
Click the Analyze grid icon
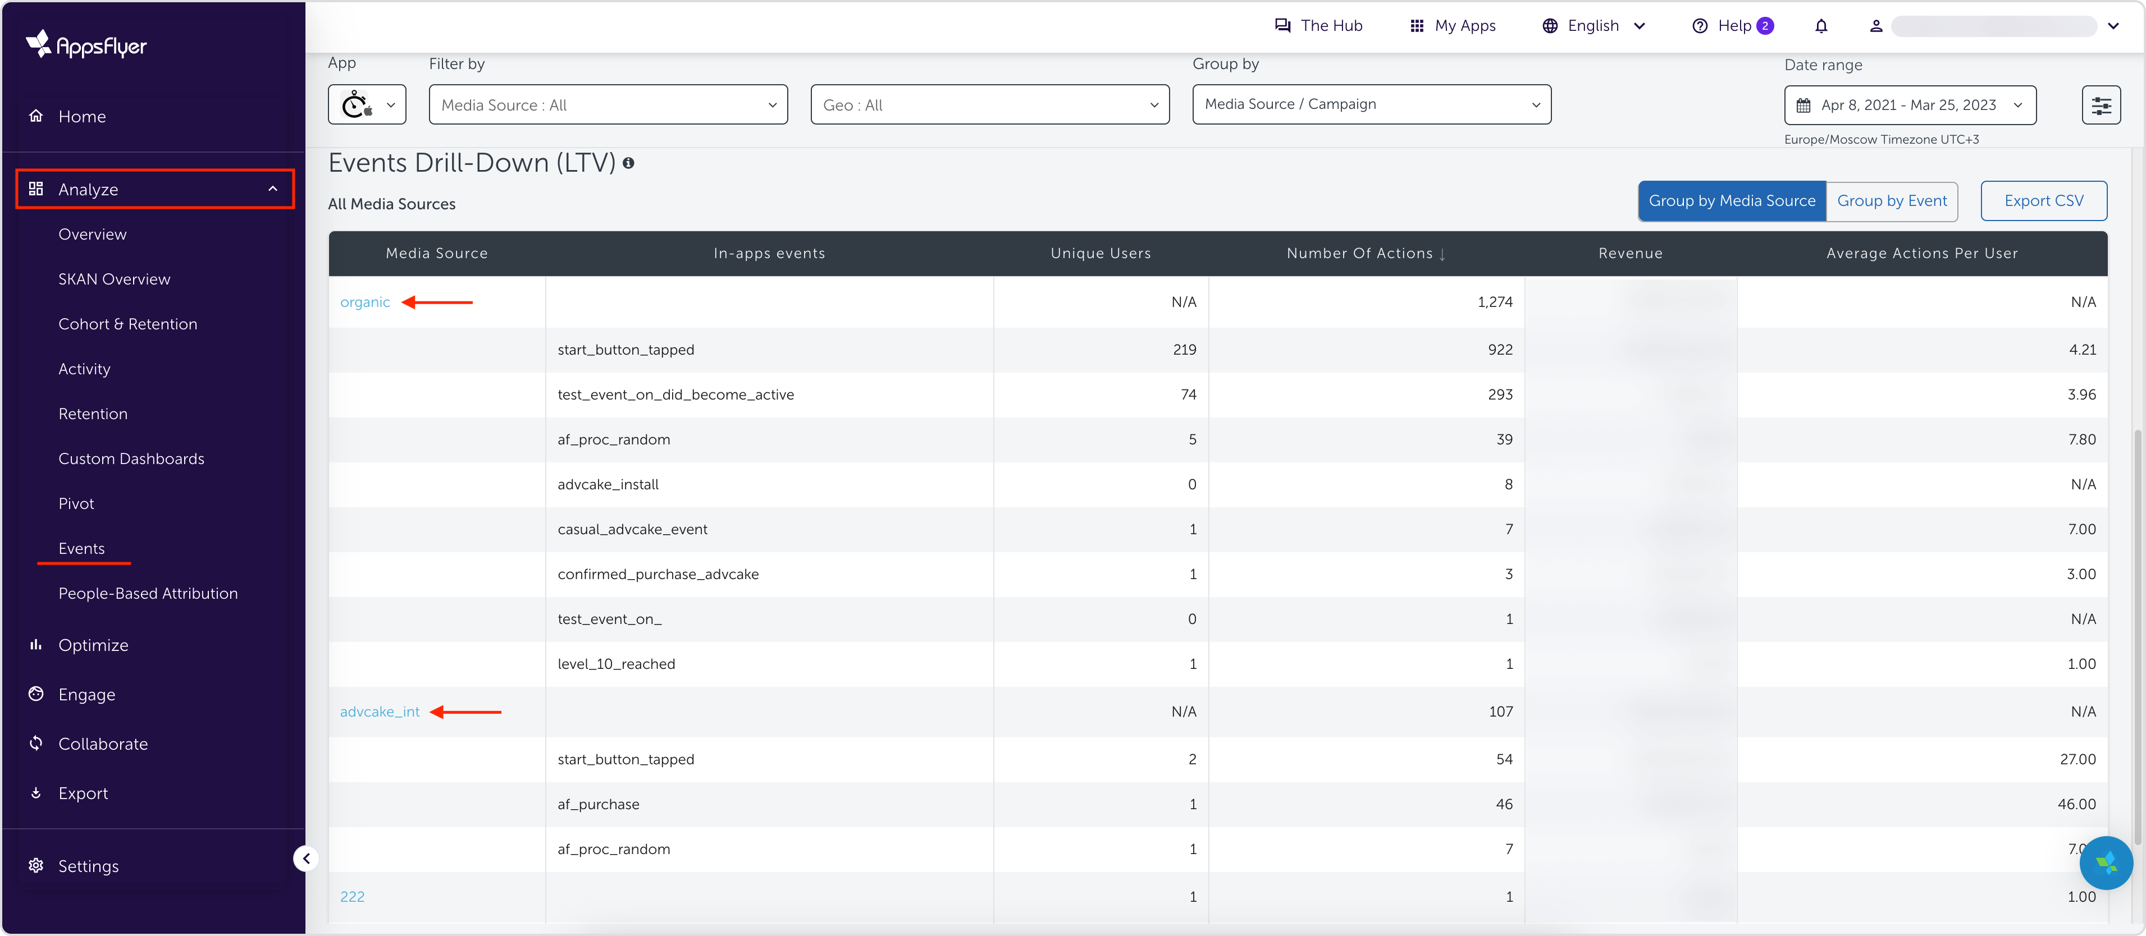coord(36,189)
